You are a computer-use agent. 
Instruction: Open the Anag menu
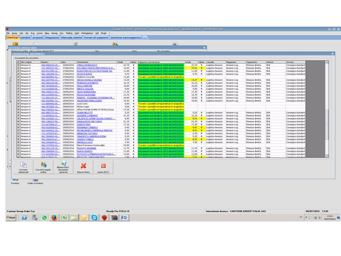tap(14, 33)
